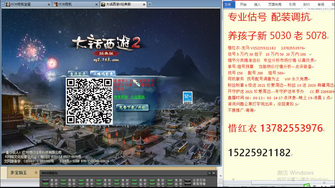Switch to the CC30司机 tab
Viewport: 335px width, 188px height.
click(x=76, y=4)
